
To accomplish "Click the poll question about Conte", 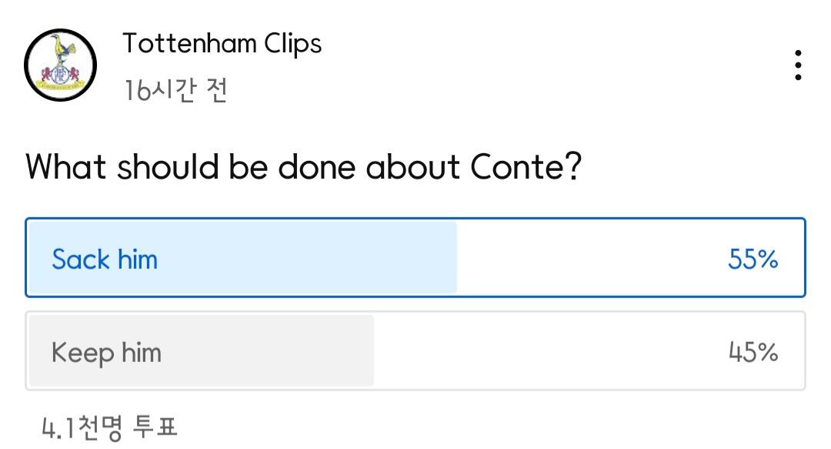I will click(x=303, y=166).
